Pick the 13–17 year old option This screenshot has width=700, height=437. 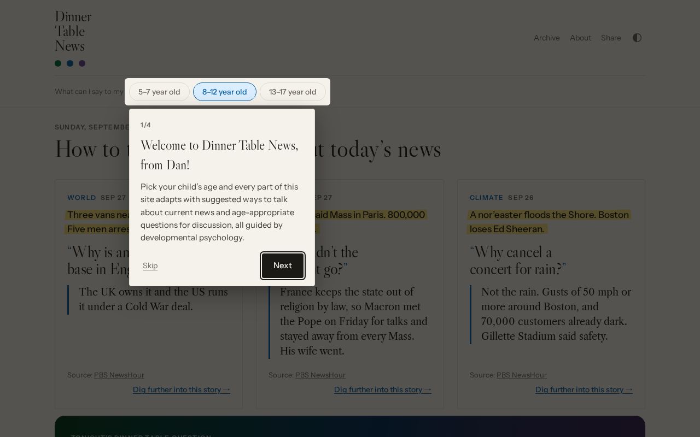coord(293,92)
